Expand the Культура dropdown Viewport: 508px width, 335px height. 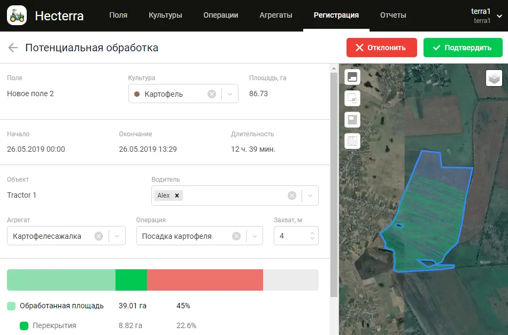[x=230, y=94]
